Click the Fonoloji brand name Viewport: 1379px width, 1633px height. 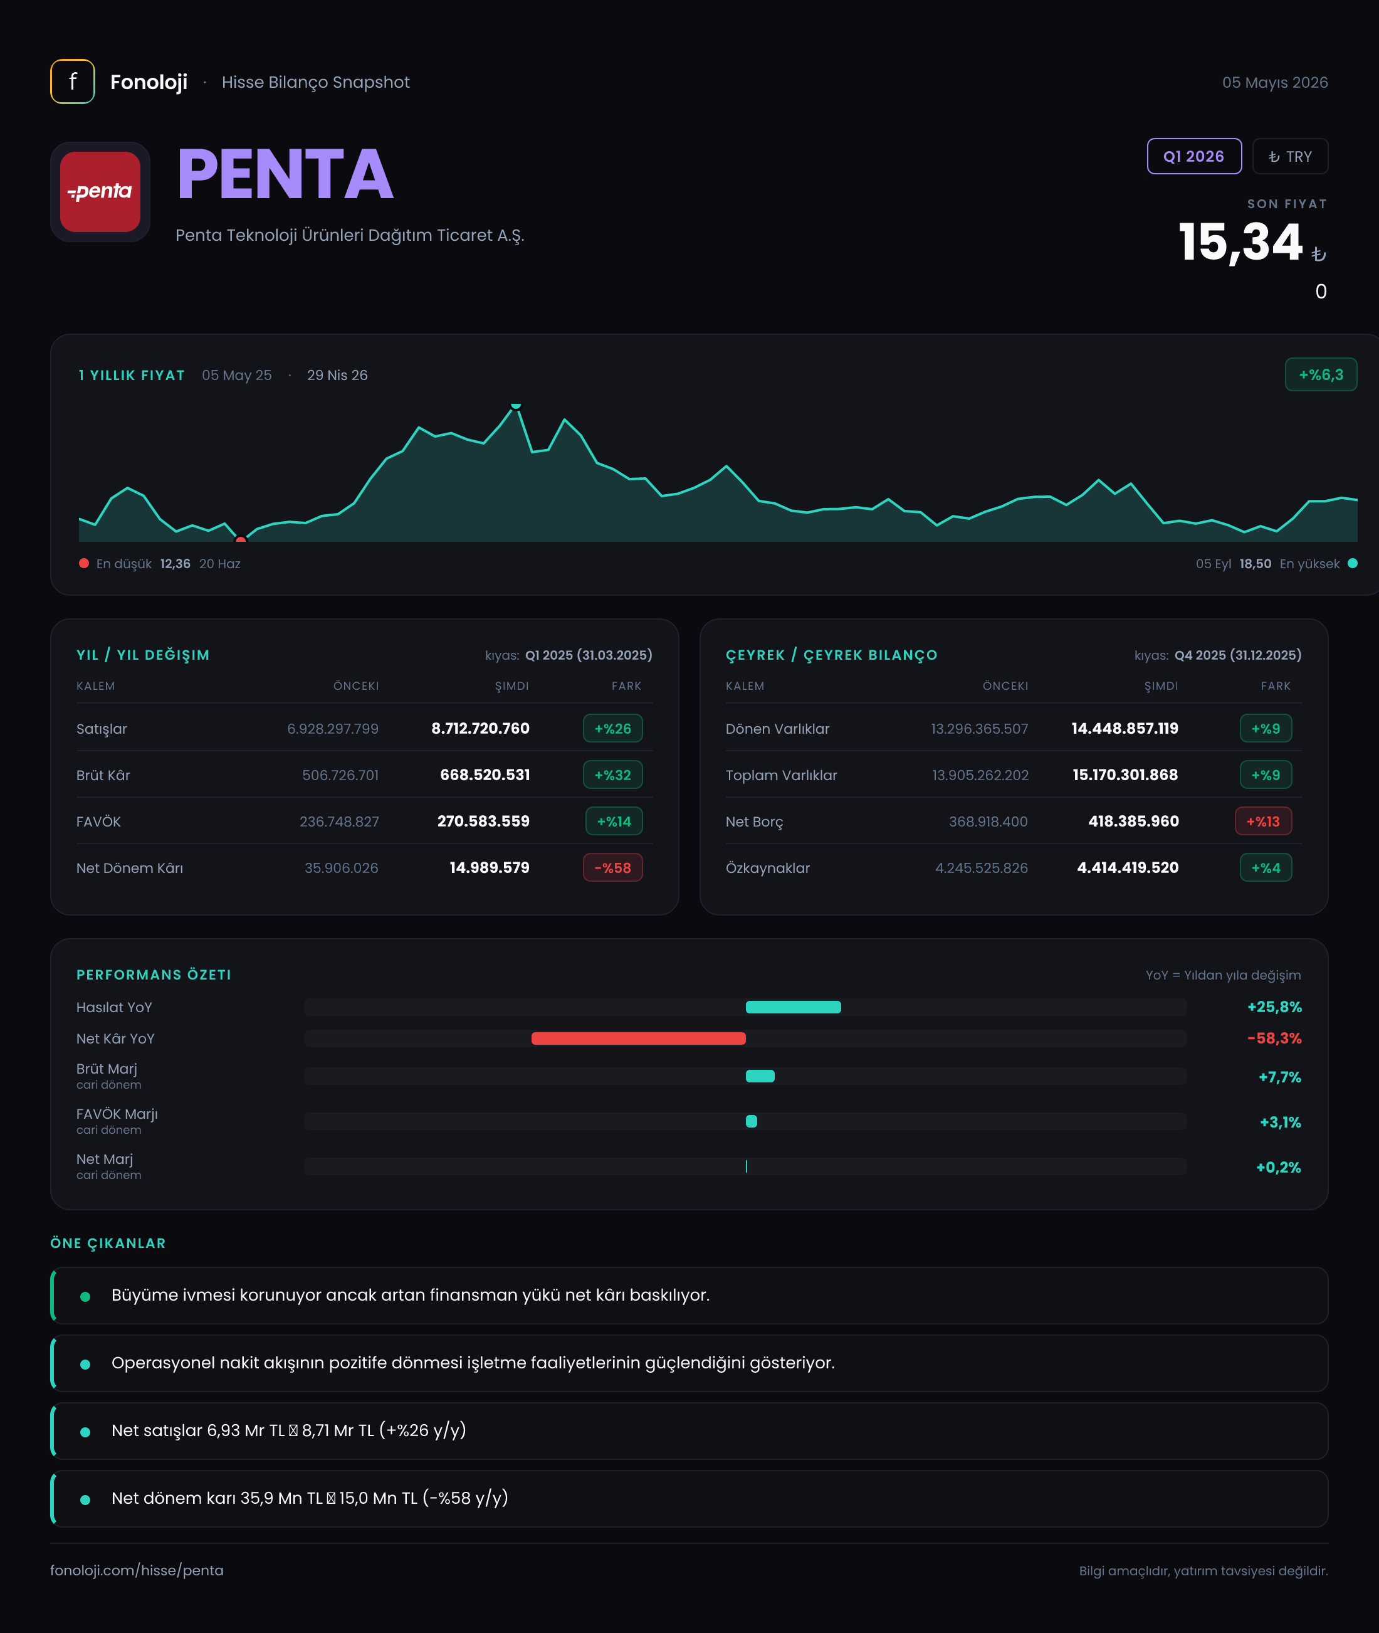click(149, 82)
